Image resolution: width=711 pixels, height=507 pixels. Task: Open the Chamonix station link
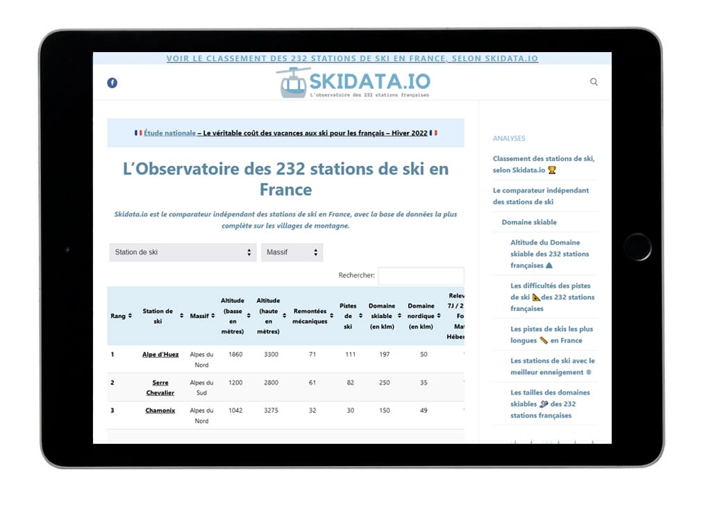[x=160, y=410]
